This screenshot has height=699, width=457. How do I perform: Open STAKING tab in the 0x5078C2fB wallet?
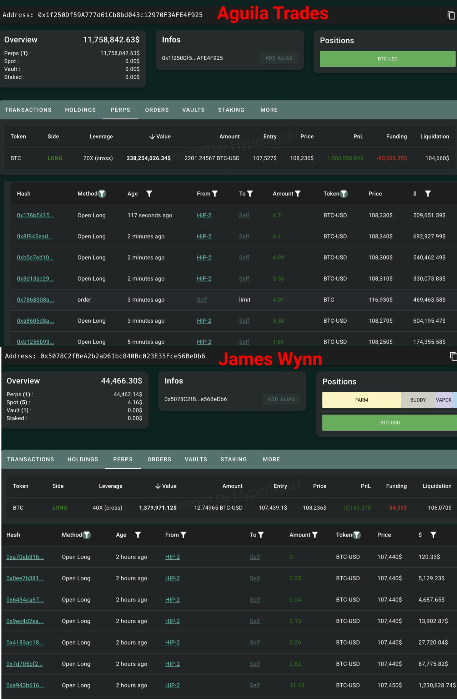pos(233,459)
